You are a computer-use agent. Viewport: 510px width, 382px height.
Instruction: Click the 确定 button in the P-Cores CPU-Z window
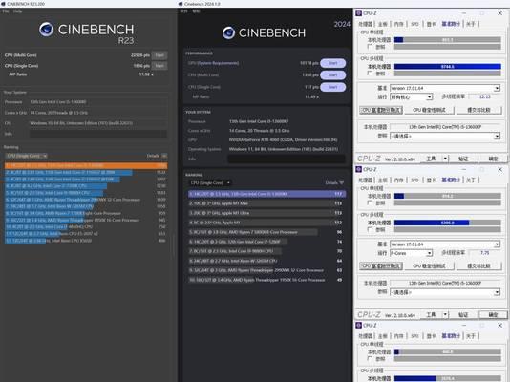click(x=493, y=315)
